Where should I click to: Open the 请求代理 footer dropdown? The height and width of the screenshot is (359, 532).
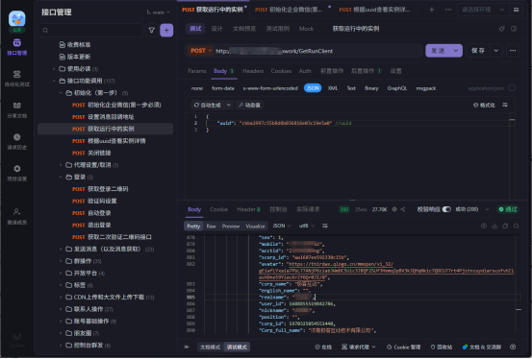point(358,347)
